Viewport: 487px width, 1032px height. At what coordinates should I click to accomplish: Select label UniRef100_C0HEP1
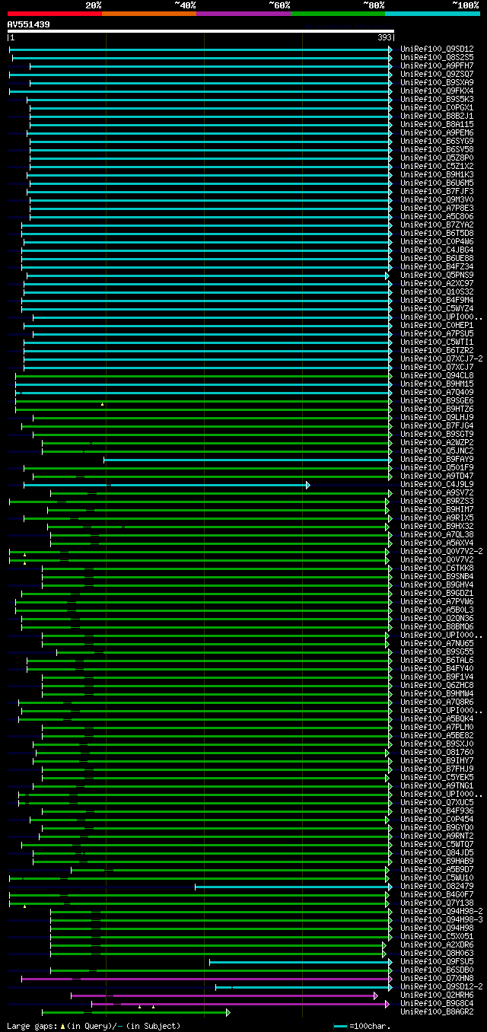pyautogui.click(x=437, y=326)
